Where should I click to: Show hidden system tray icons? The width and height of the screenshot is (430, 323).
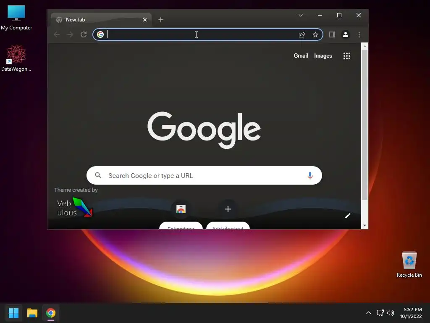[x=369, y=313]
